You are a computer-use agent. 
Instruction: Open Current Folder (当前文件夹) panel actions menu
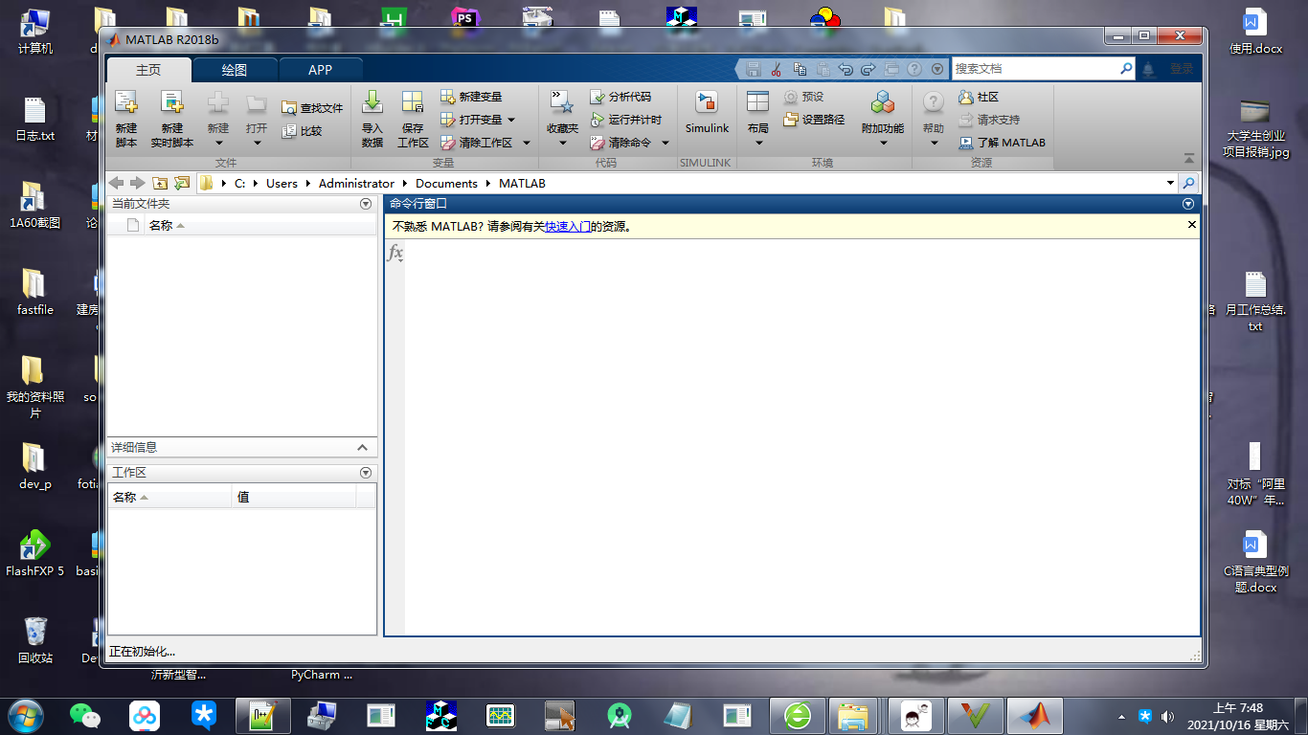[x=365, y=204]
